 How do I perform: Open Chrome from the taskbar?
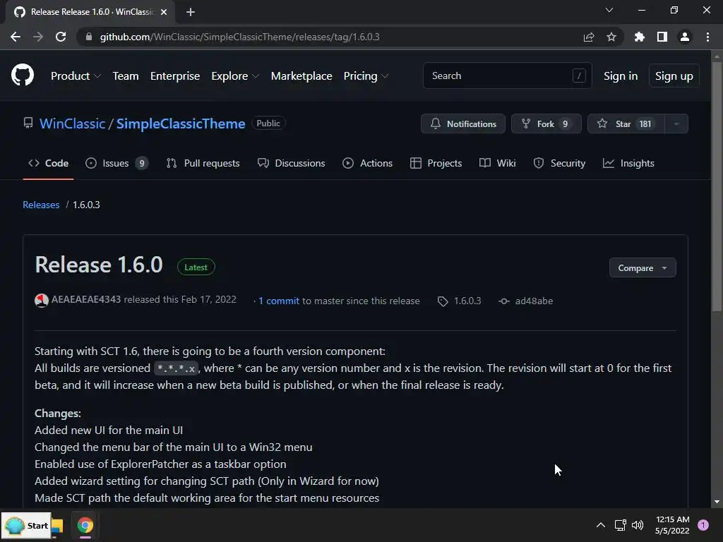[x=85, y=525]
